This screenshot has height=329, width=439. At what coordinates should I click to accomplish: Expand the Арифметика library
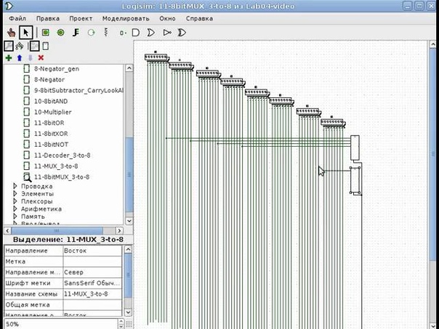[x=15, y=208]
